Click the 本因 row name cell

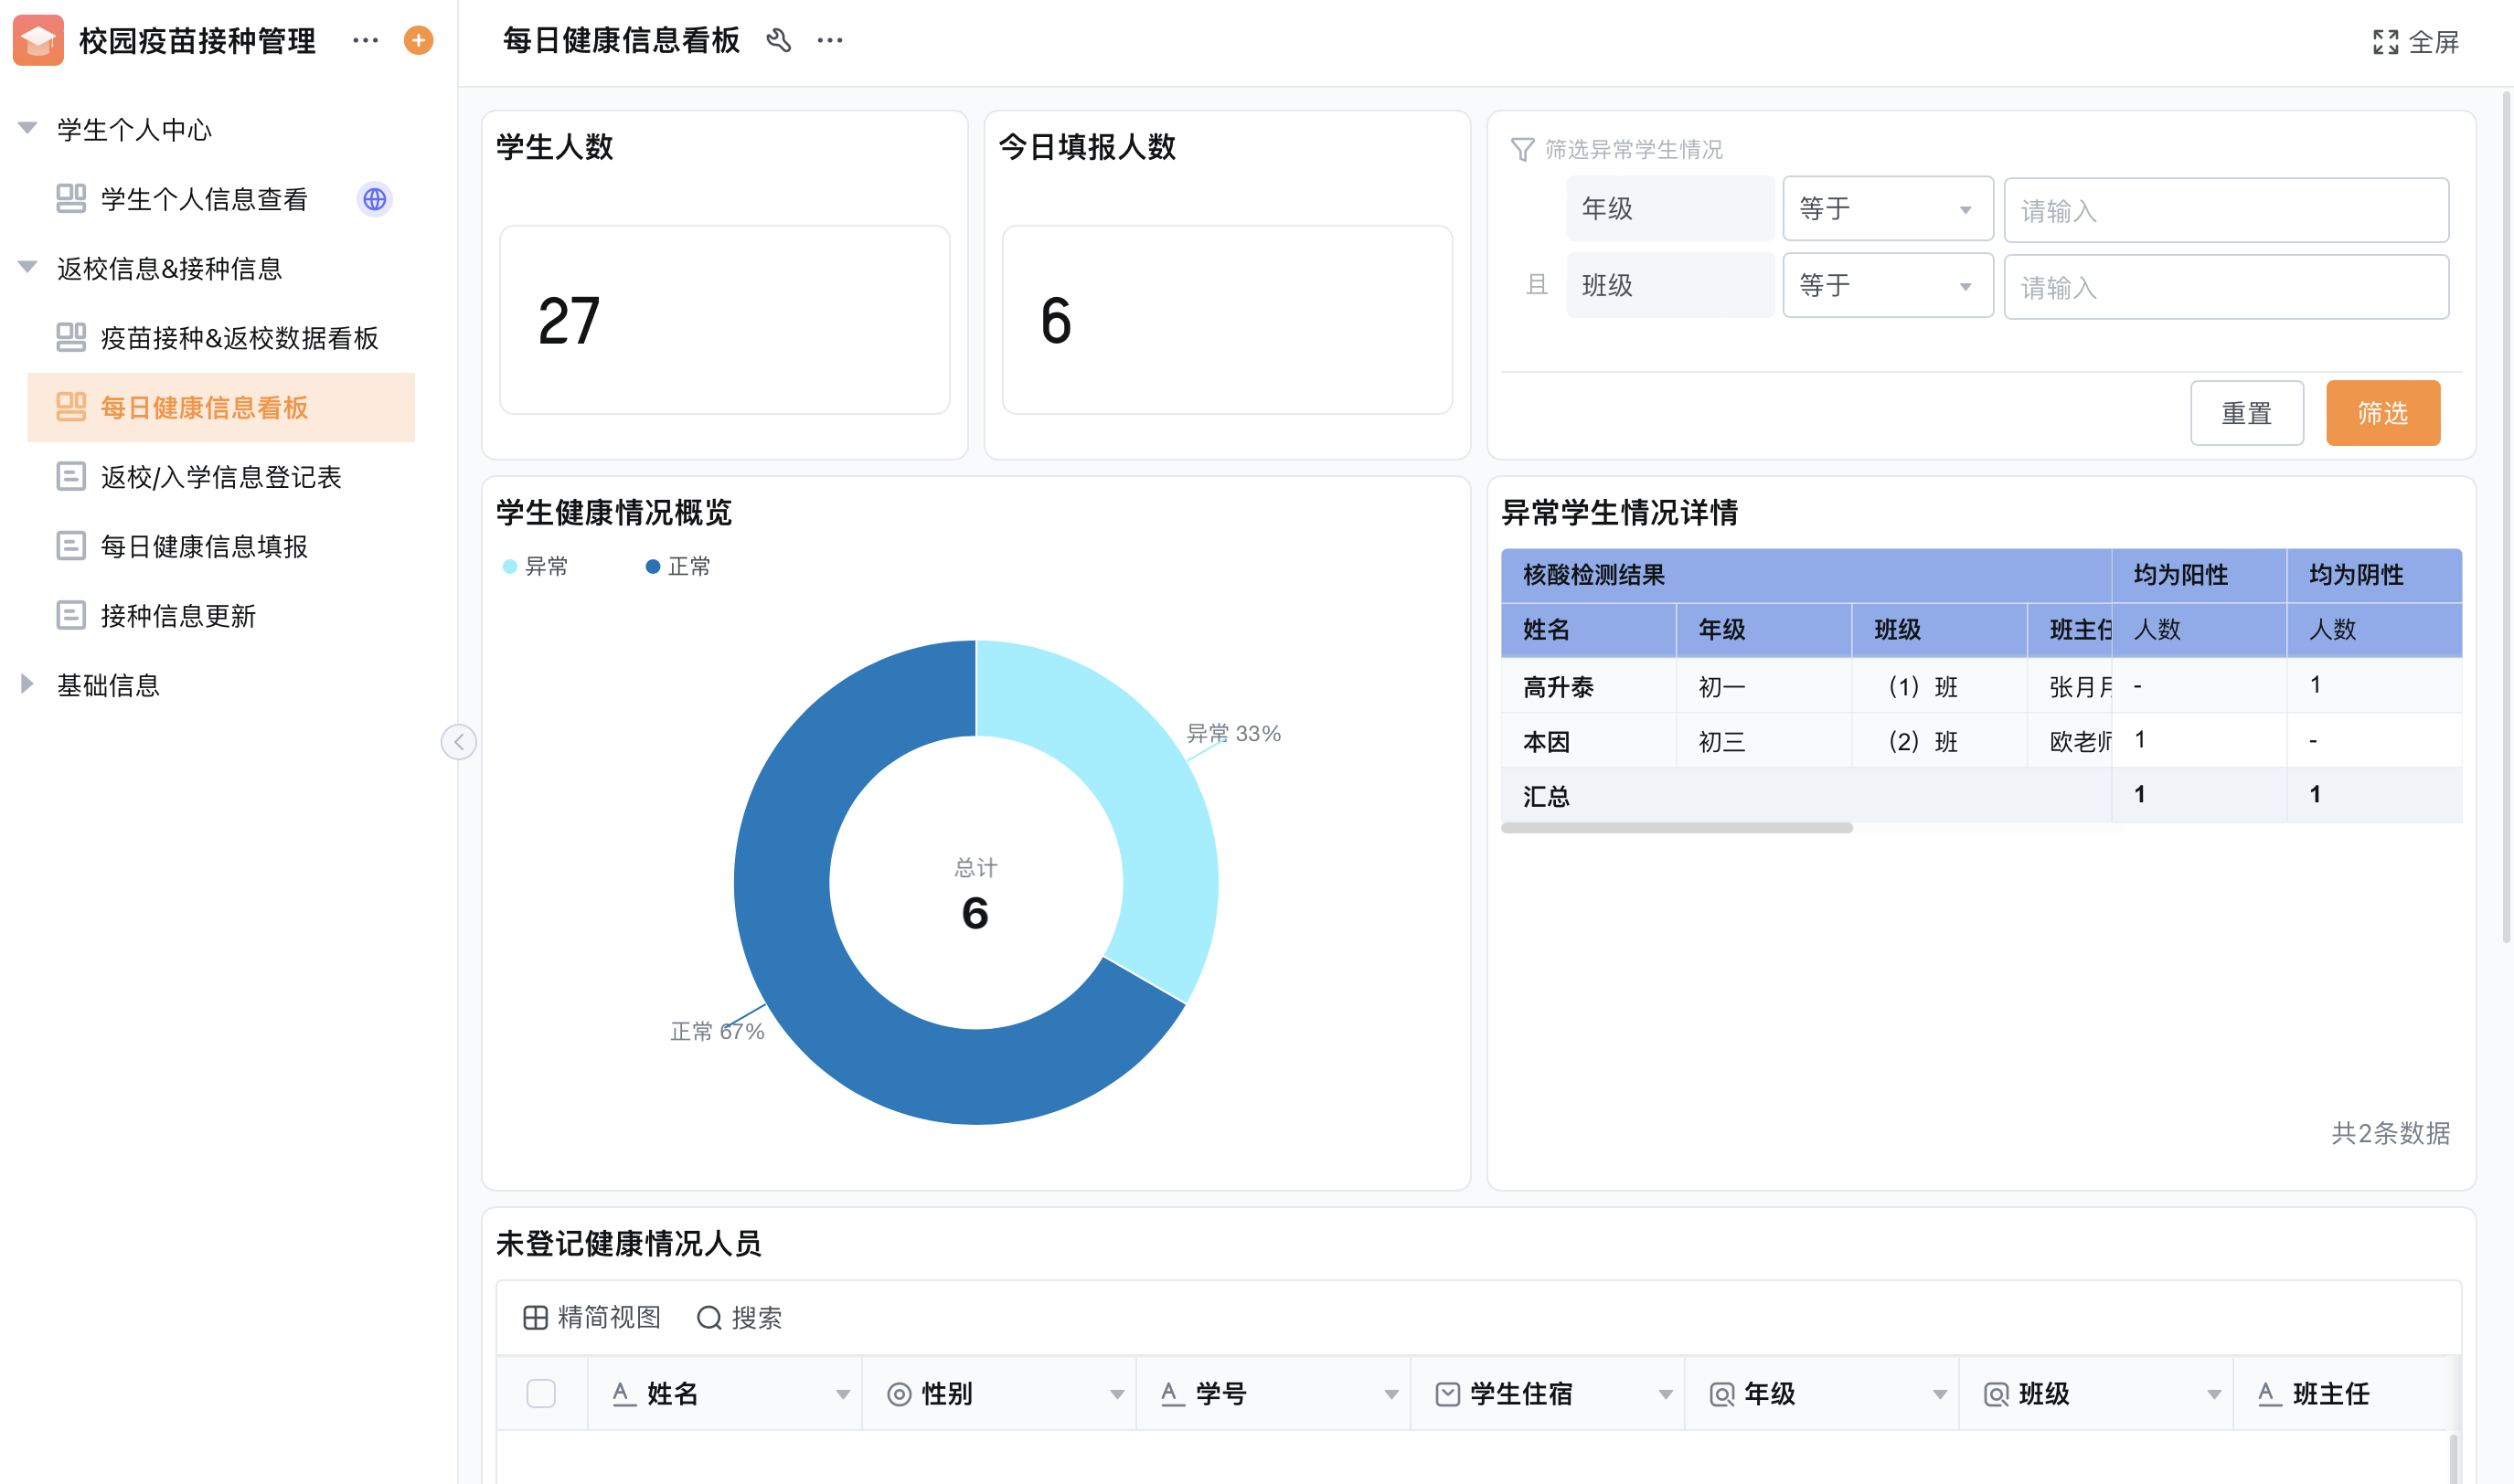pyautogui.click(x=1589, y=741)
